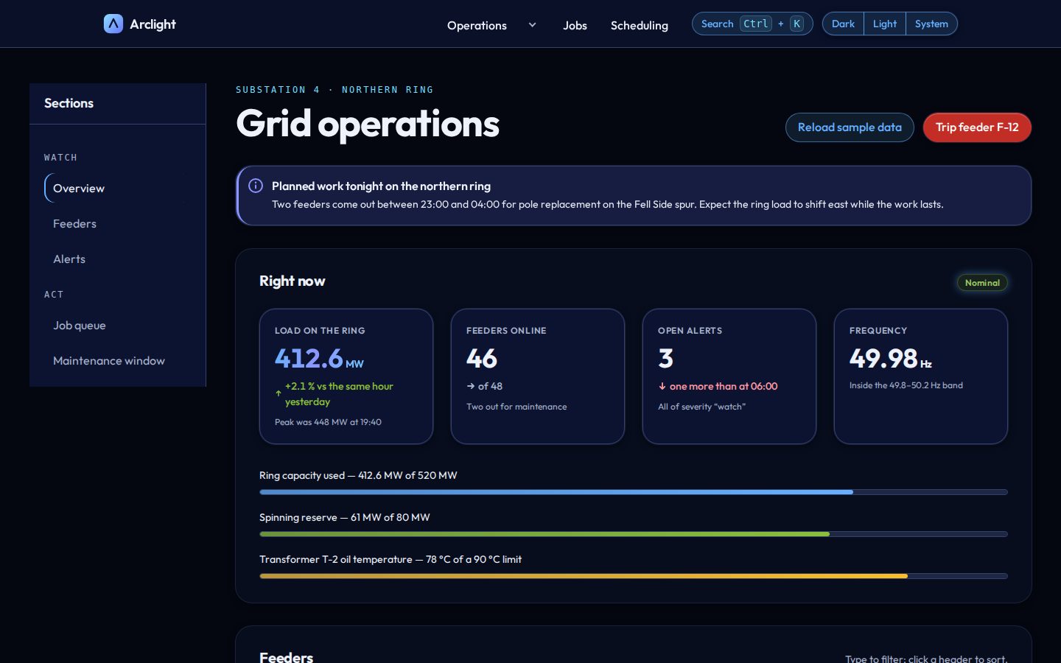Go to the Jobs page

[x=575, y=25]
